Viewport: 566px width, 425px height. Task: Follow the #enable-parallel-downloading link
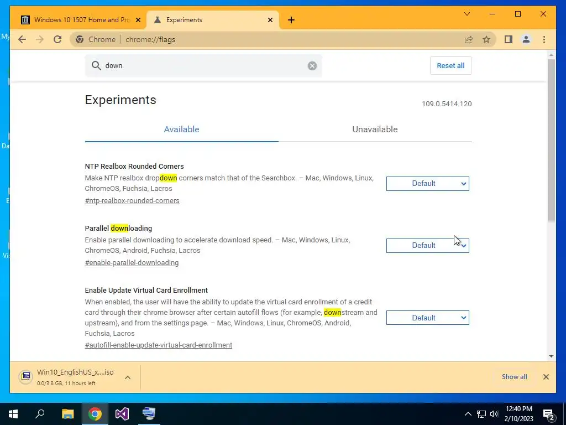click(x=132, y=263)
